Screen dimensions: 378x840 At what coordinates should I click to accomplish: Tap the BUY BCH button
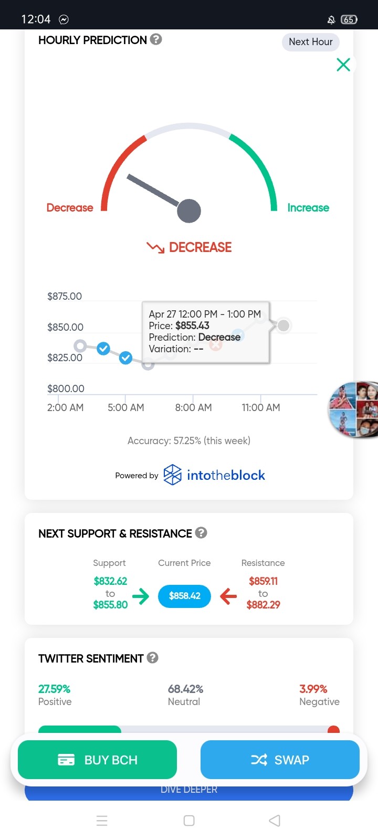pos(97,760)
